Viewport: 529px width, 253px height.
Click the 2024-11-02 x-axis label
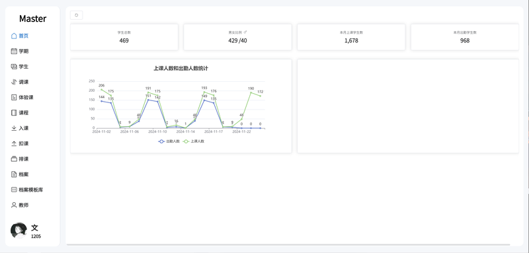[102, 131]
